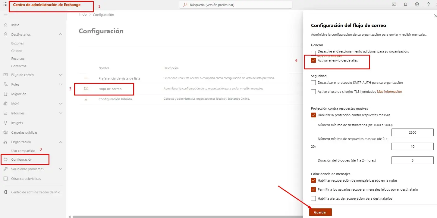Open 'Más información' link next to TLS heredados
The width and height of the screenshot is (437, 218).
click(389, 92)
